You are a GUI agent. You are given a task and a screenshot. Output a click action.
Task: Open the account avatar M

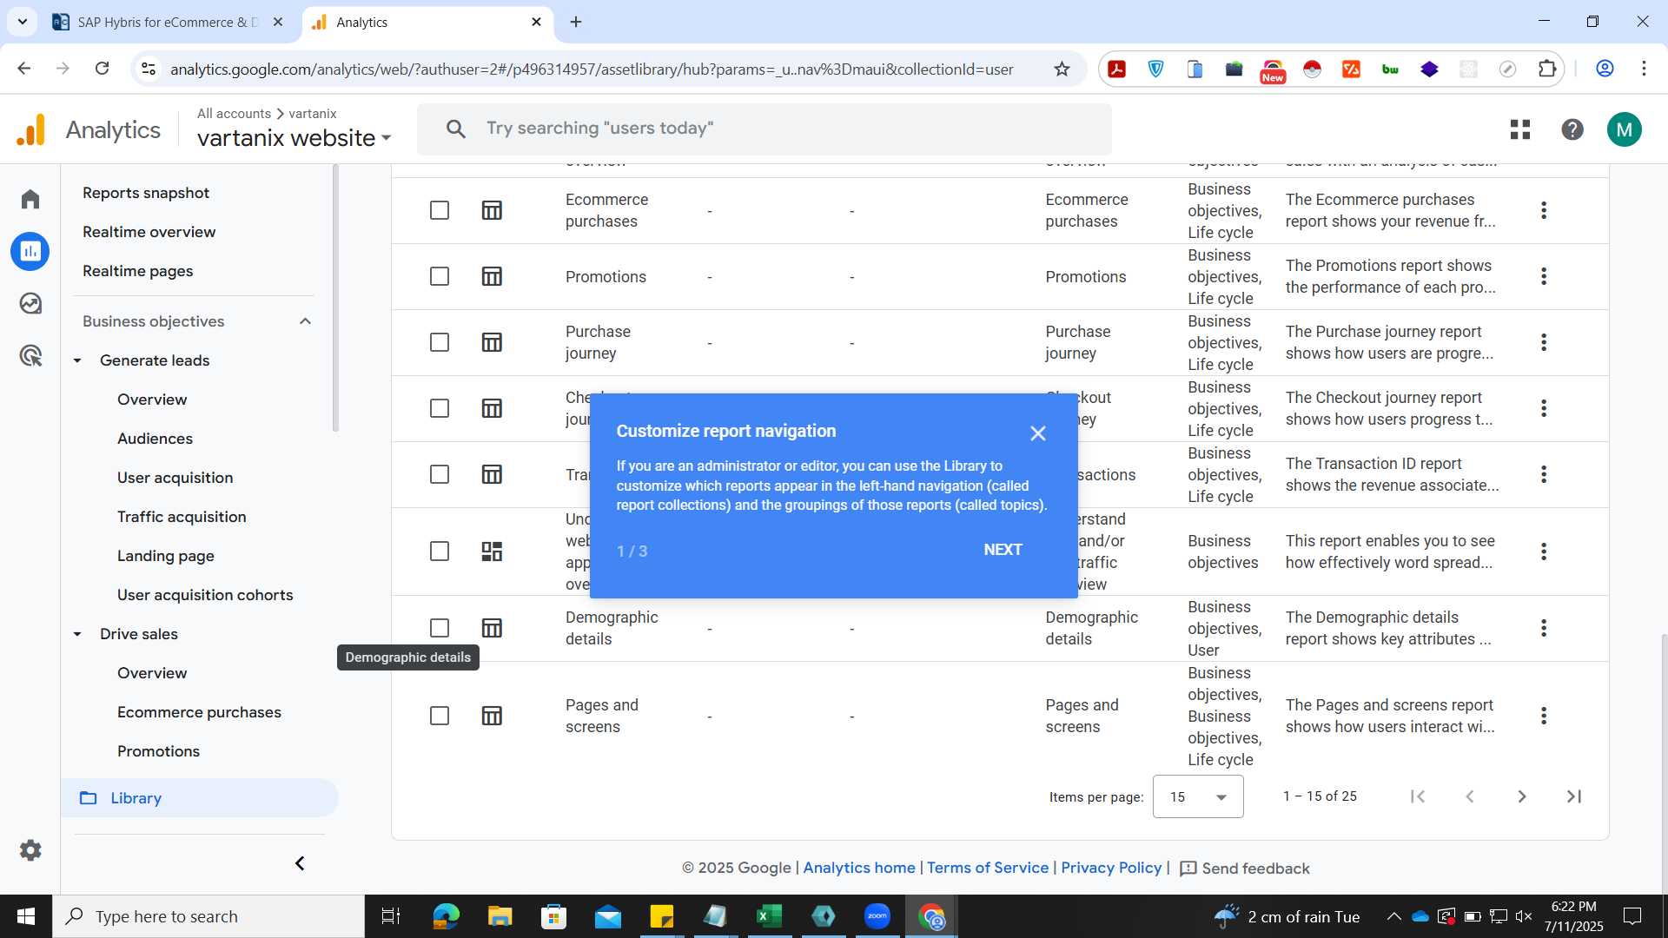1625,129
